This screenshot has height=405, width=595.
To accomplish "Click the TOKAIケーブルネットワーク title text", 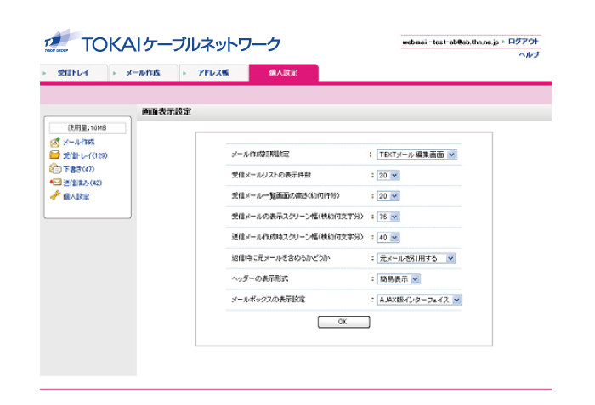I will [x=181, y=44].
